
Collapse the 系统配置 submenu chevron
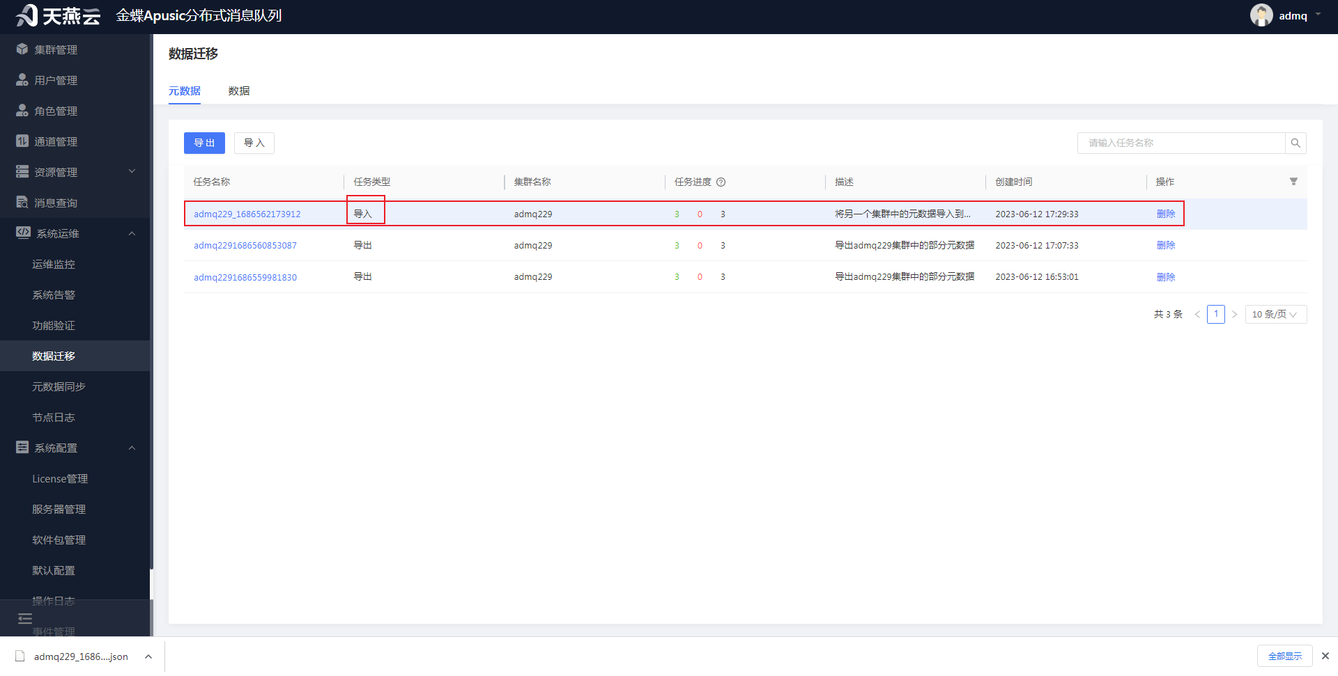tap(132, 448)
